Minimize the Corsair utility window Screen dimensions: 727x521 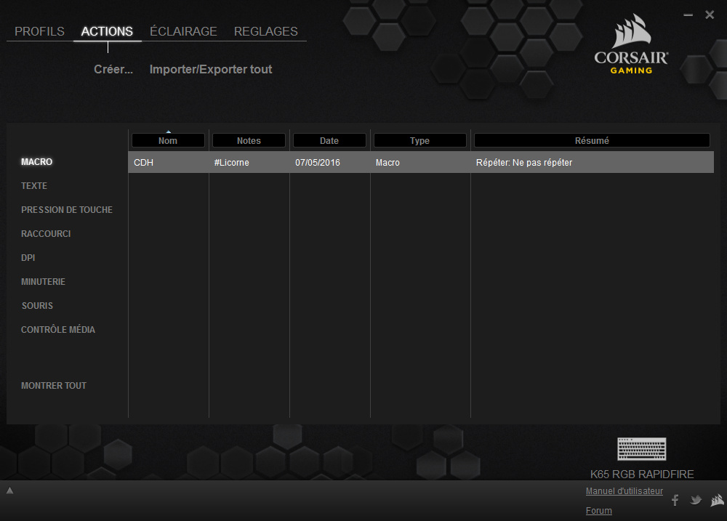pos(688,15)
